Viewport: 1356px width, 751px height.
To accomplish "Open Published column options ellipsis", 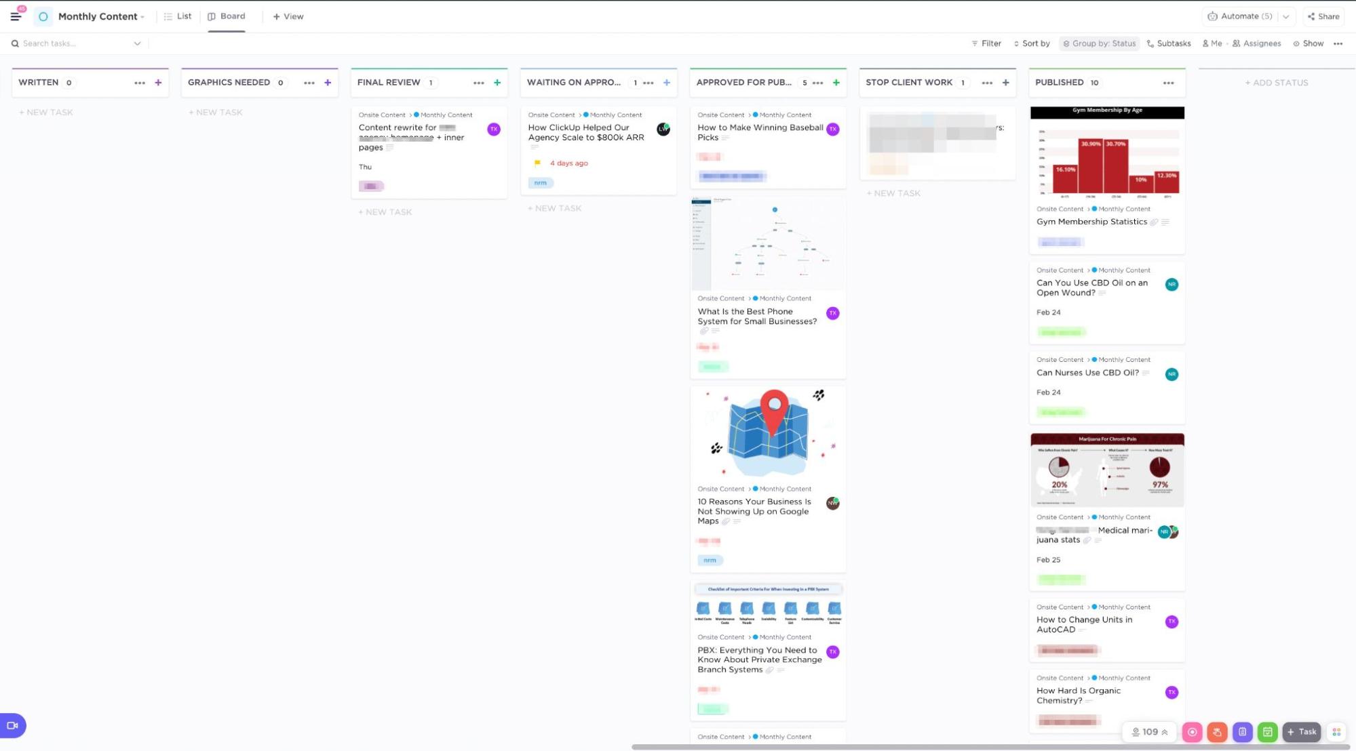I will (1168, 83).
